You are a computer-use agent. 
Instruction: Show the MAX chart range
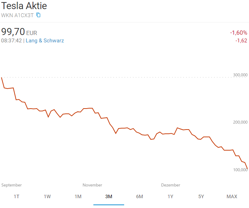click(232, 196)
